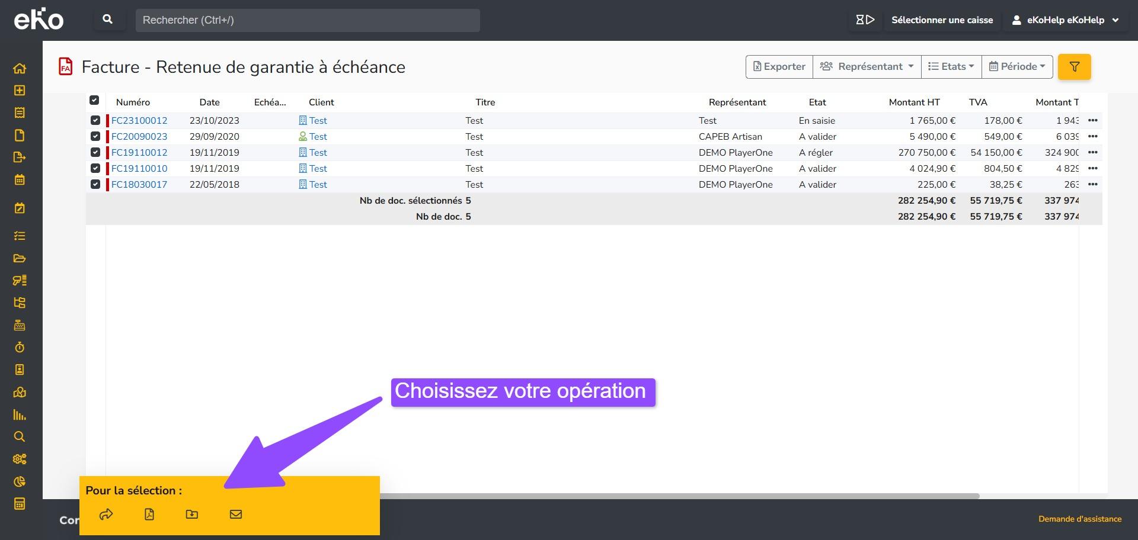
Task: Open the Etats dropdown filter
Action: pos(951,67)
